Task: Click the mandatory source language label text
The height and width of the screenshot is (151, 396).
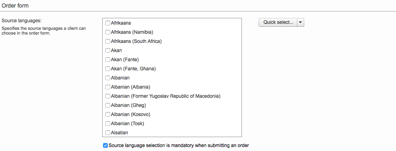Action: point(179,145)
